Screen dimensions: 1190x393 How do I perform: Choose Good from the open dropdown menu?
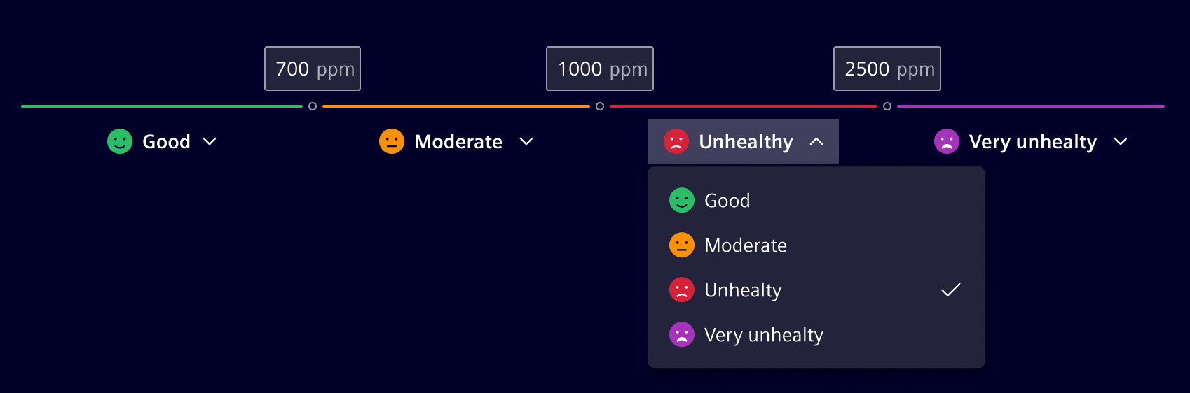click(727, 201)
